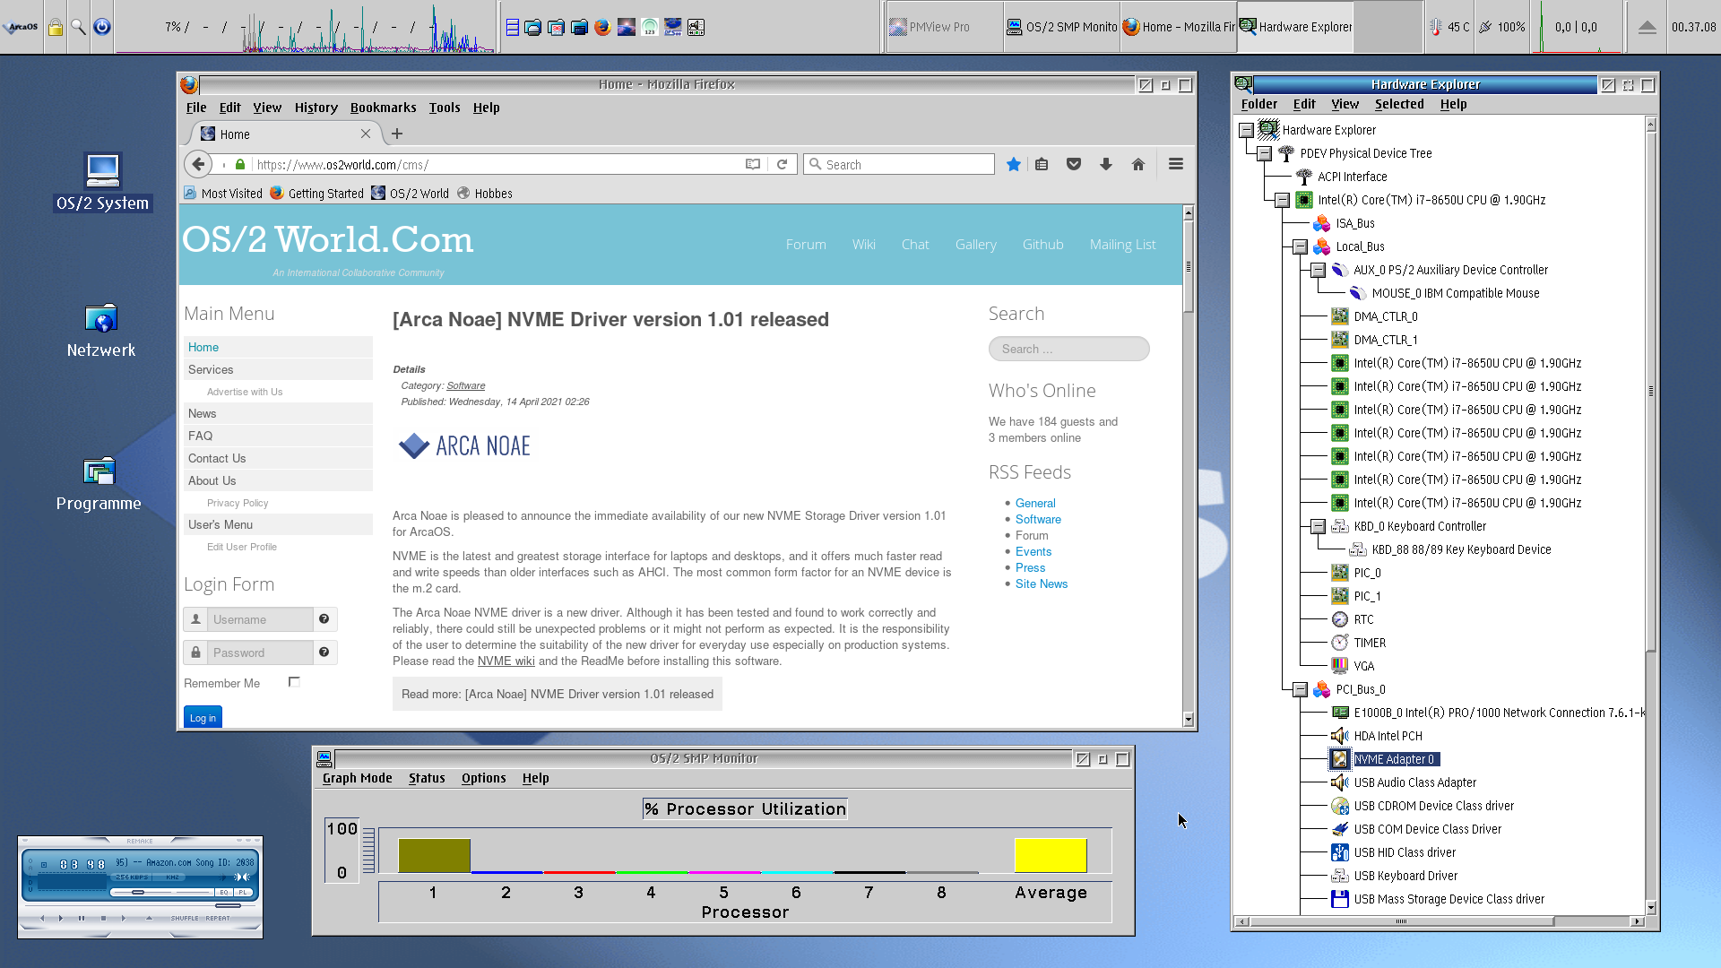This screenshot has height=968, width=1721.
Task: Open the OS/2 System desktop icon
Action: coord(102,182)
